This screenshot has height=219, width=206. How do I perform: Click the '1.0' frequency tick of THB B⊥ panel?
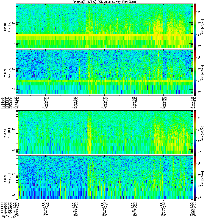click(13, 23)
